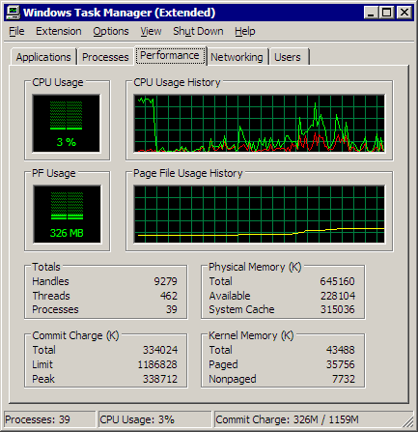
Task: Open the File menu
Action: click(16, 31)
